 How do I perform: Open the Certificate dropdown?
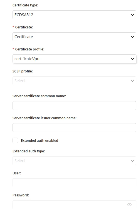click(x=74, y=37)
